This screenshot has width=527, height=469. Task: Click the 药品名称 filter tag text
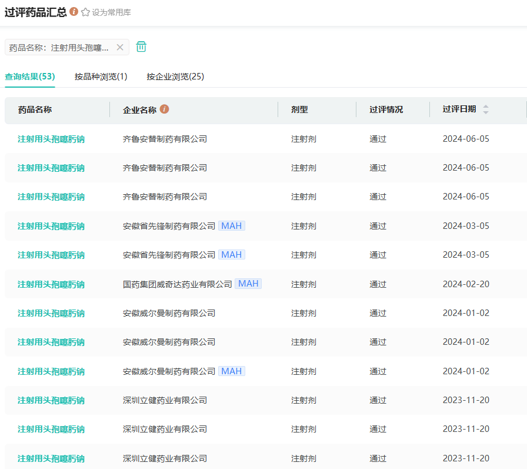point(59,48)
